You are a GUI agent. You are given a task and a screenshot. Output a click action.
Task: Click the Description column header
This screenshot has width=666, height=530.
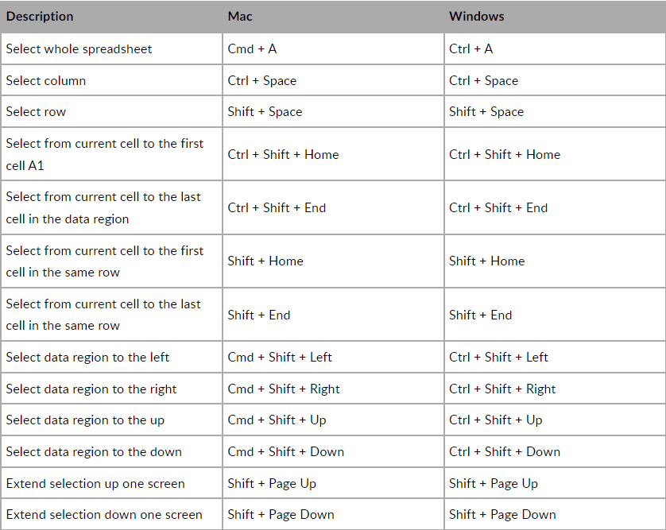click(x=40, y=16)
